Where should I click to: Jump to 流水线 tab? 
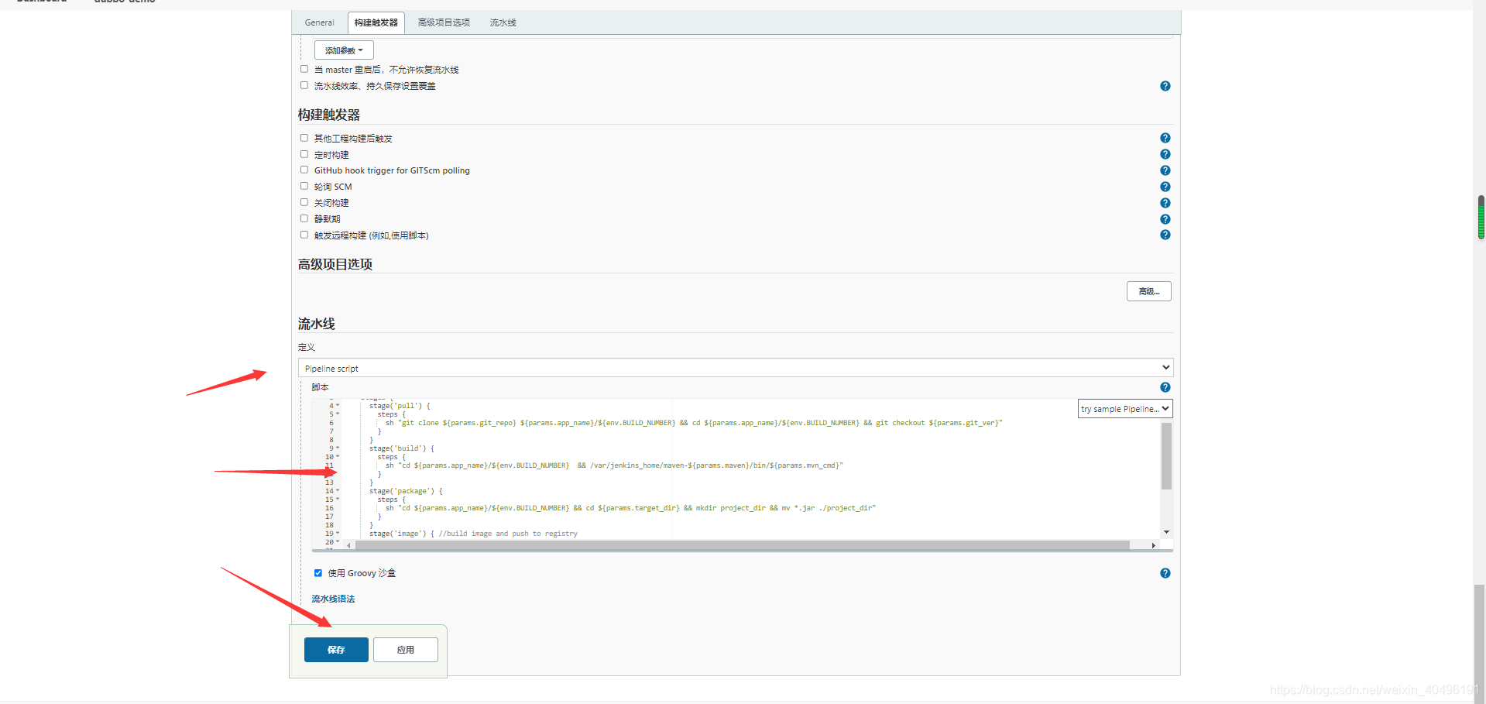[503, 22]
